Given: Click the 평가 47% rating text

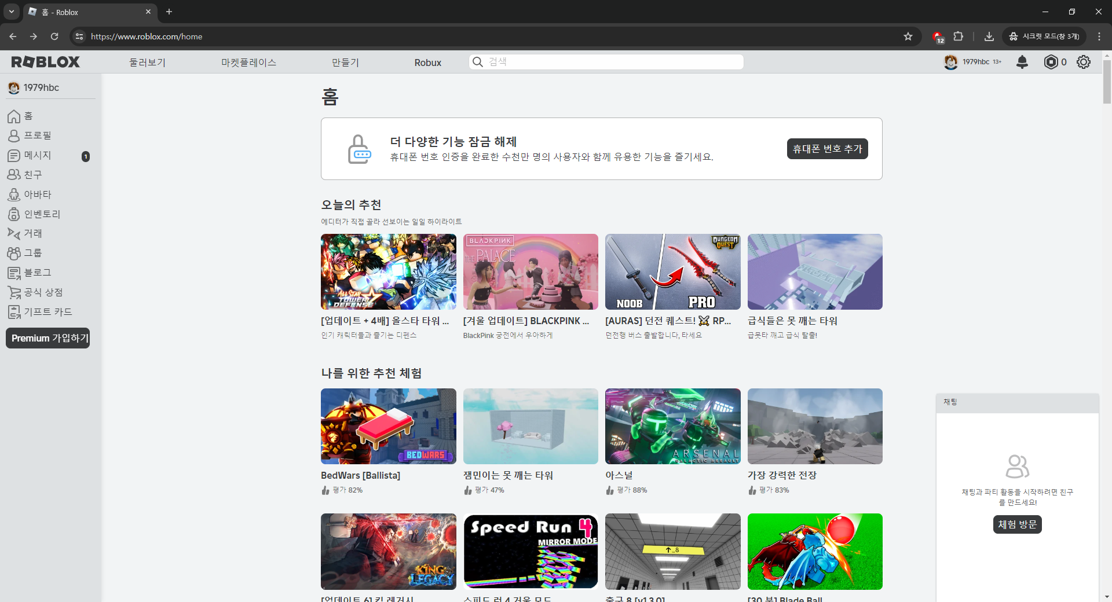Looking at the screenshot, I should [x=489, y=490].
